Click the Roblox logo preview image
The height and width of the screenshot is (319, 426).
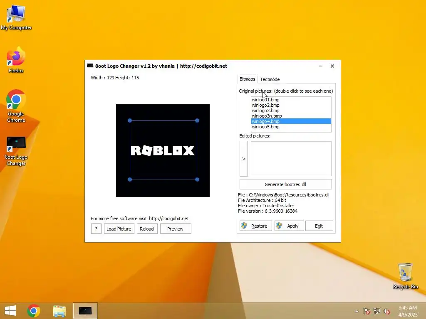pos(163,150)
